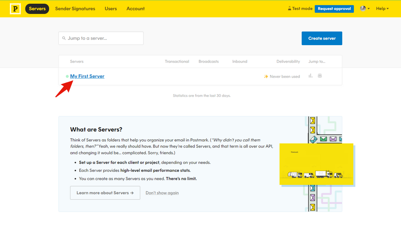Viewport: 401px width, 232px height.
Task: Click the 'What are Servers?' heading
Action: click(96, 129)
